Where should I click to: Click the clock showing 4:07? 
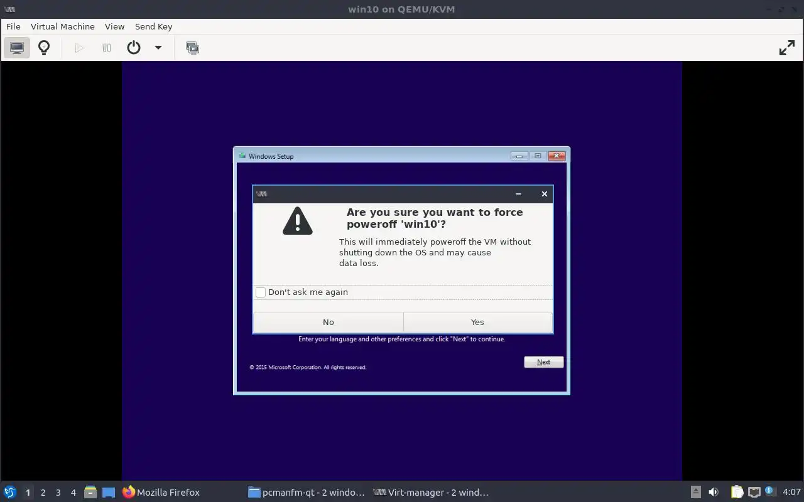(x=791, y=493)
